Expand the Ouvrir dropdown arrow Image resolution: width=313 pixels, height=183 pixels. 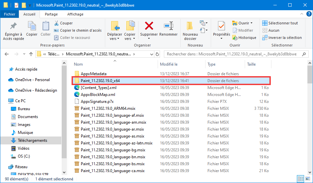[x=252, y=23]
